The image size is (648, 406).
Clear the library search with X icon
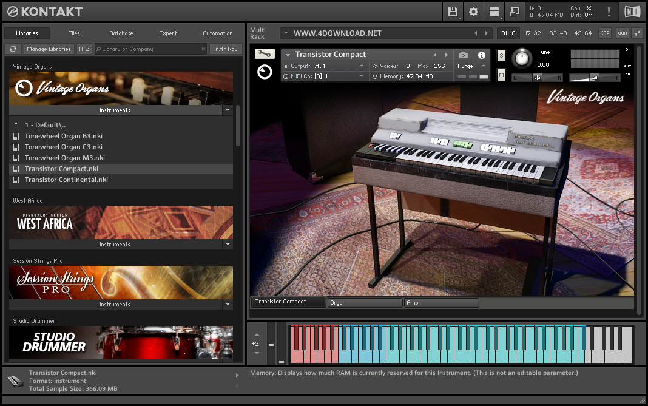(x=203, y=49)
